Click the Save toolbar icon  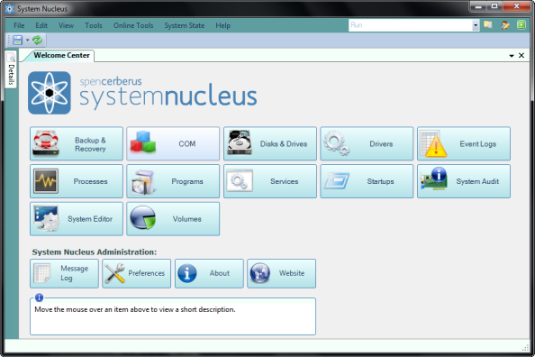point(17,41)
